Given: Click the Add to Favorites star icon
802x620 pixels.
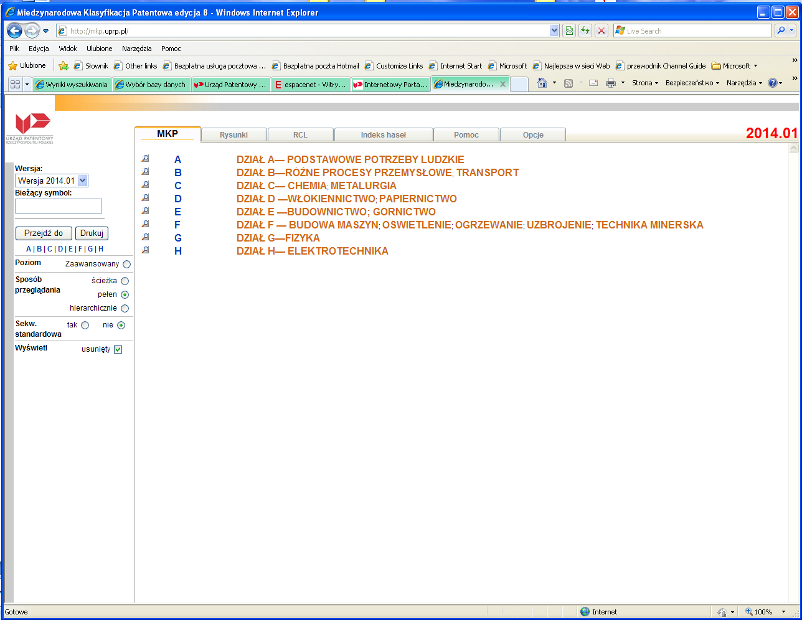Looking at the screenshot, I should tap(63, 65).
